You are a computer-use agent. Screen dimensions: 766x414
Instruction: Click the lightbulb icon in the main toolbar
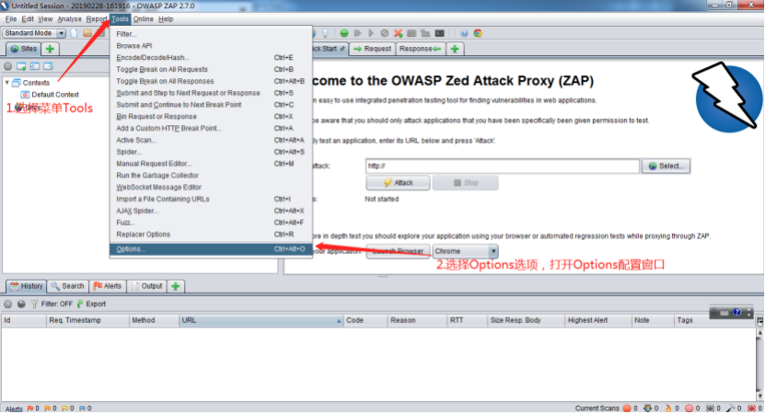coord(325,33)
